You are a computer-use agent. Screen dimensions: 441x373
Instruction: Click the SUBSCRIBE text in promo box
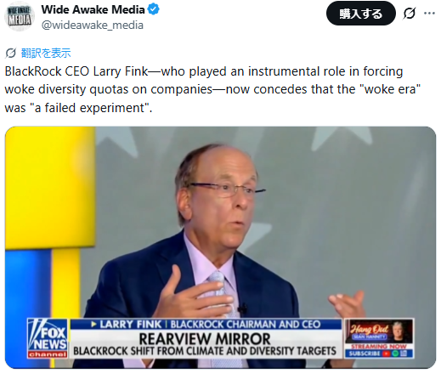[365, 353]
